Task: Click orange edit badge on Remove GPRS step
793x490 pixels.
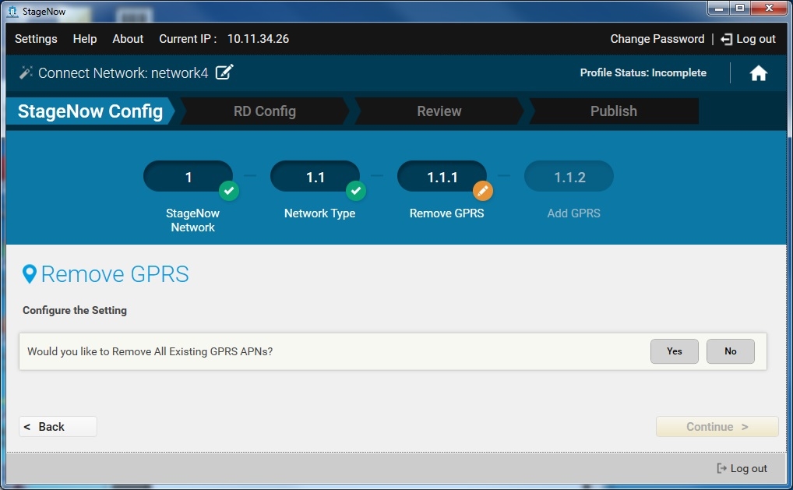Action: (483, 190)
